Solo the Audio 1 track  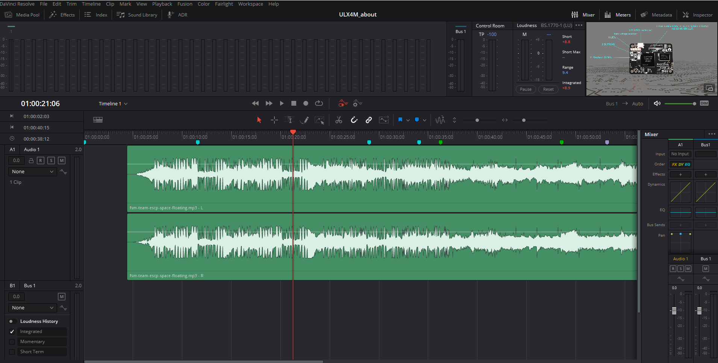[51, 160]
